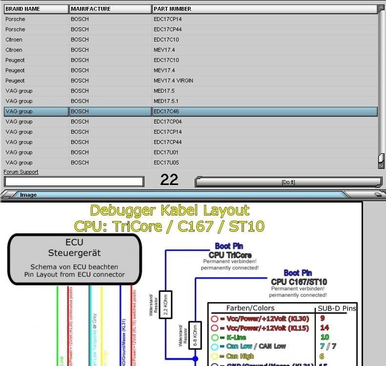The height and width of the screenshot is (366, 386).
Task: Click the Image panel restore icon
Action: 378,195
